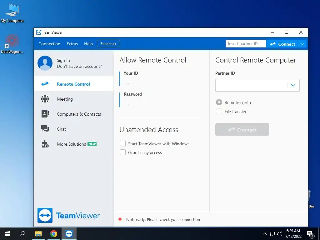Image resolution: width=320 pixels, height=240 pixels.
Task: Click the red connection status indicator
Action: 120,219
